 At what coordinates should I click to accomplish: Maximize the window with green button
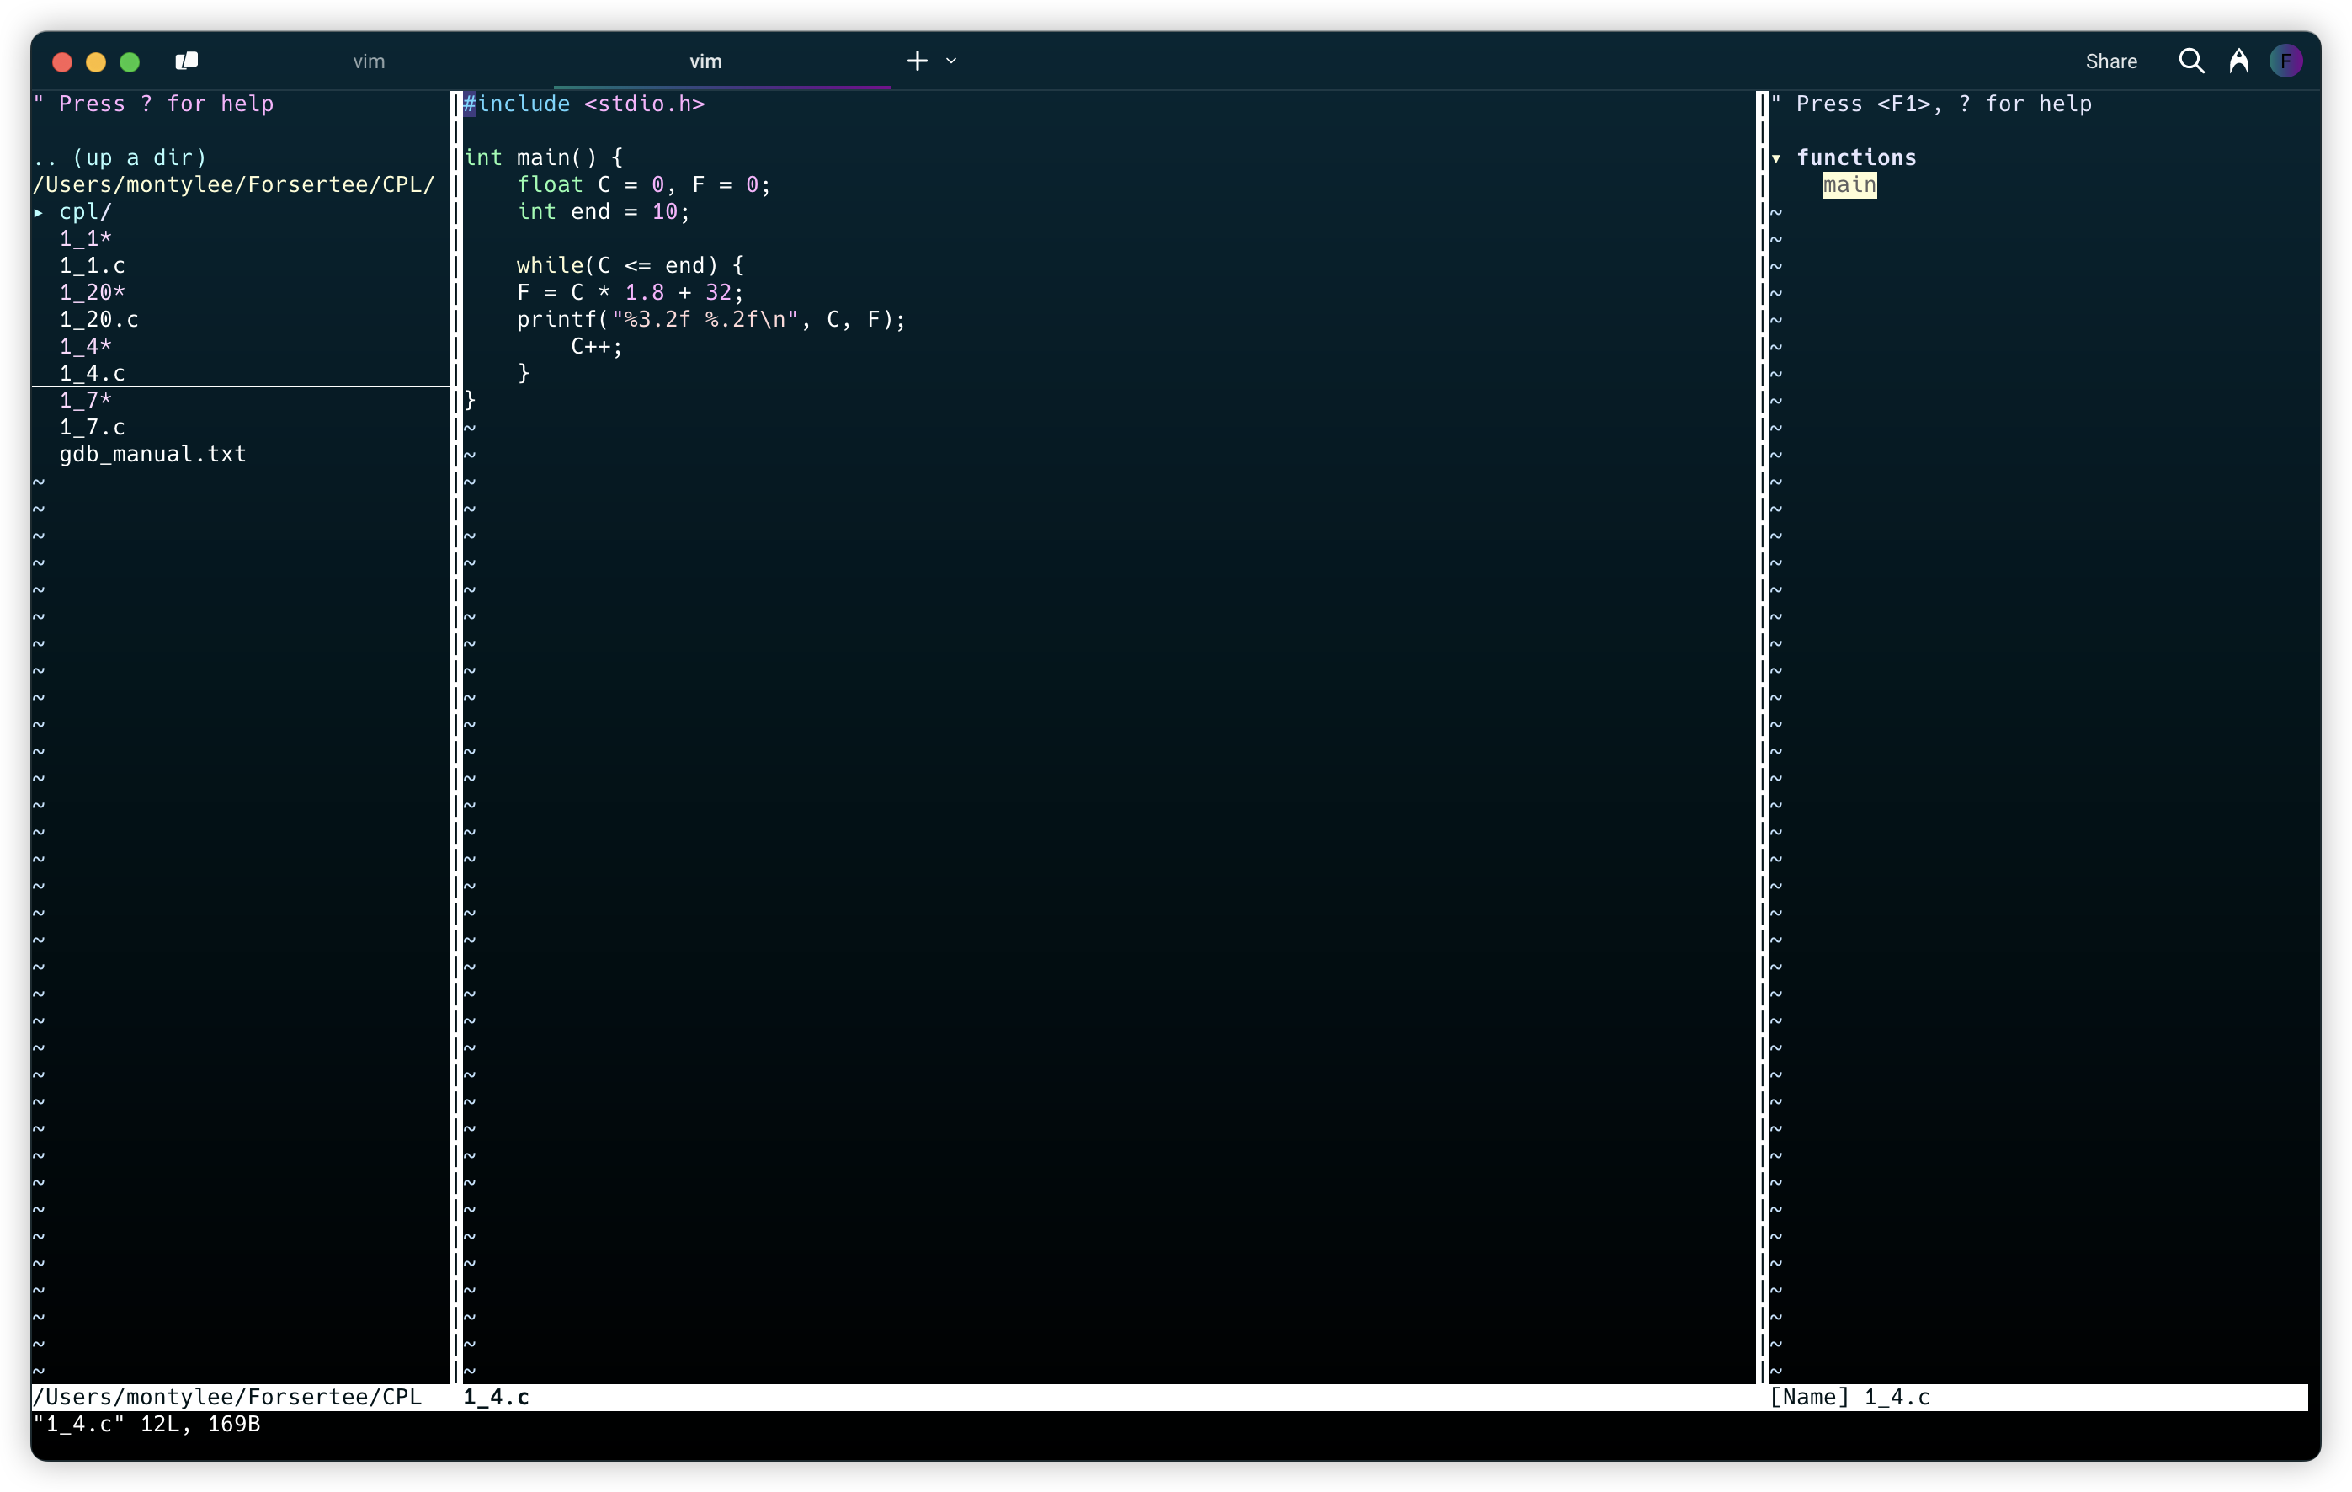130,61
